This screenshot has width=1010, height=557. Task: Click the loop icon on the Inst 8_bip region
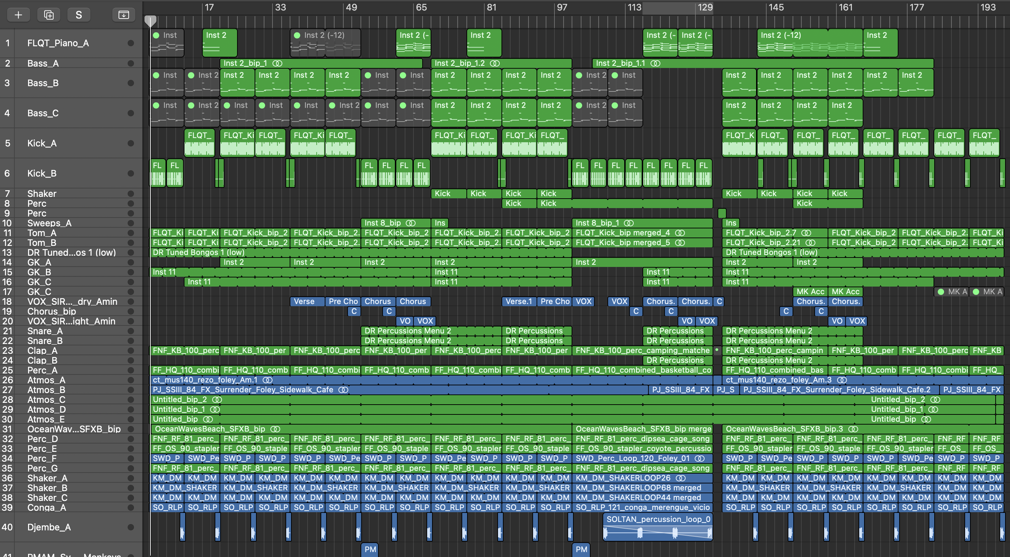tap(411, 223)
